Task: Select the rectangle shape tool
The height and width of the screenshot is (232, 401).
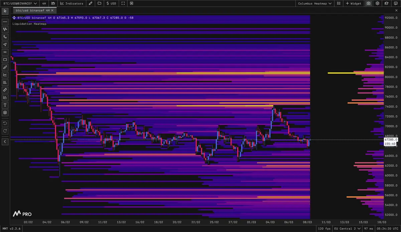Action: pos(5,60)
